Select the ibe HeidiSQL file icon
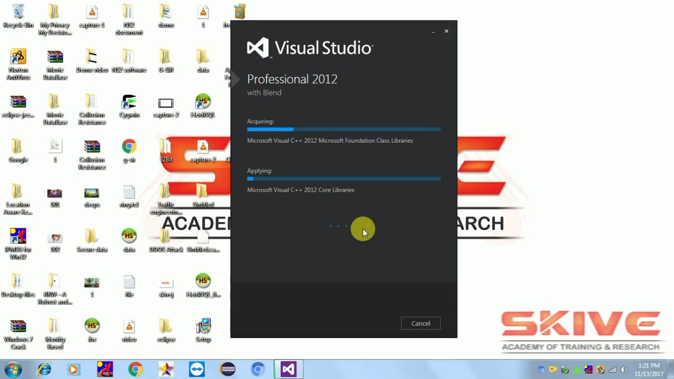The height and width of the screenshot is (379, 674). [x=92, y=331]
